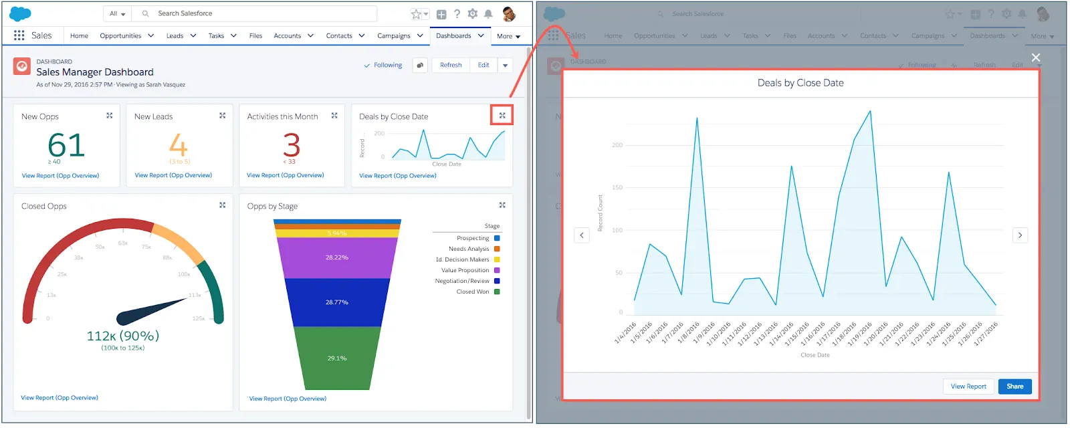Expand the Deals by Close Date component
This screenshot has width=1070, height=428.
tap(502, 116)
